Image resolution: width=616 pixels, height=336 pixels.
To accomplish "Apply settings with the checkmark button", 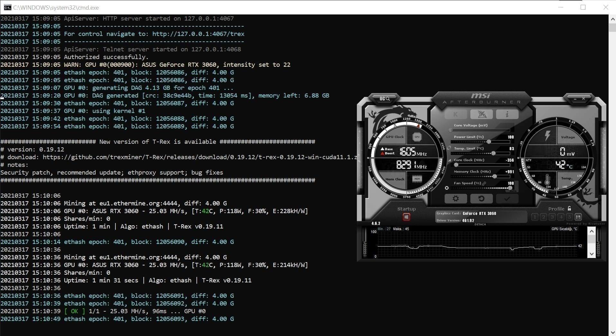I will tap(507, 199).
